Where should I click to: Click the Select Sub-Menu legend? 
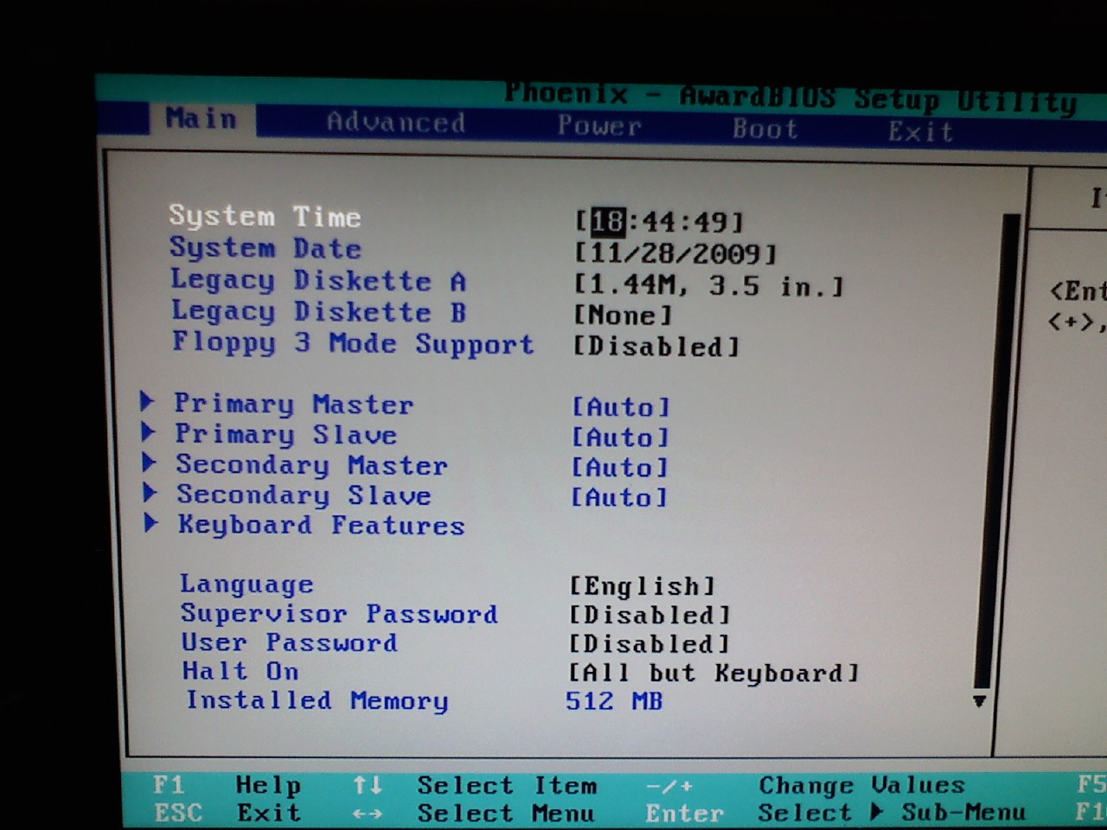892,814
